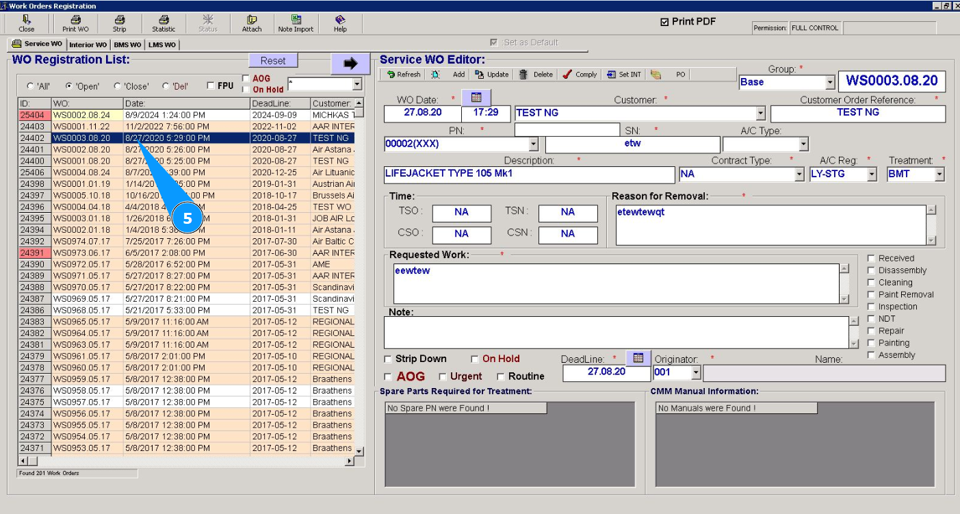
Task: Click the Attach toolbar icon
Action: click(252, 20)
